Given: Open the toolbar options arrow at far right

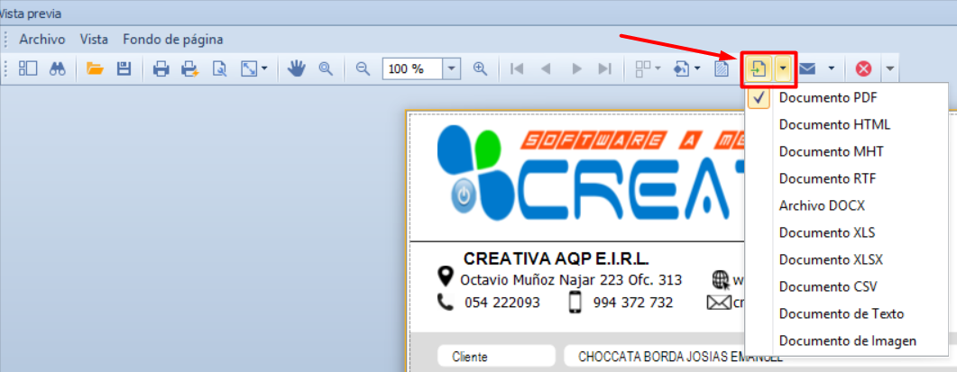Looking at the screenshot, I should [x=890, y=69].
